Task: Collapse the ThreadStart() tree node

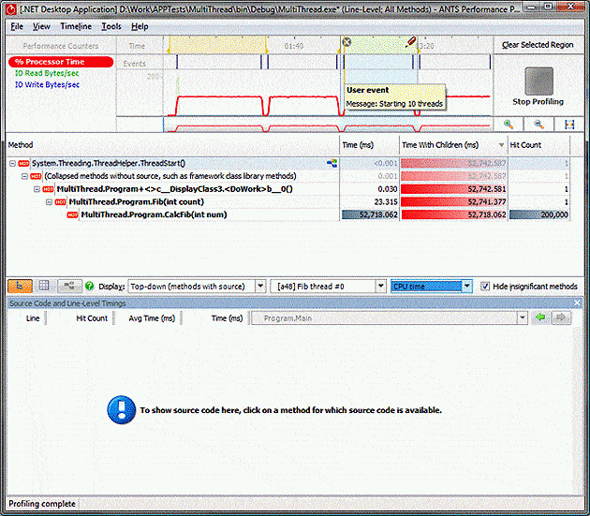Action: [12, 163]
